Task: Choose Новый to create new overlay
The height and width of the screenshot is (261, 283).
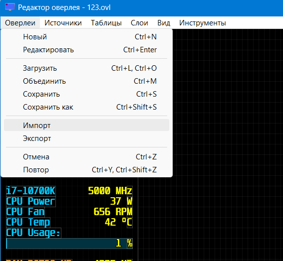Action: pos(87,37)
